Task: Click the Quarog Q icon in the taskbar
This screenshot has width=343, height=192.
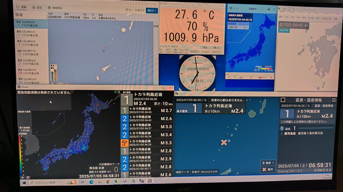Action: point(141,181)
